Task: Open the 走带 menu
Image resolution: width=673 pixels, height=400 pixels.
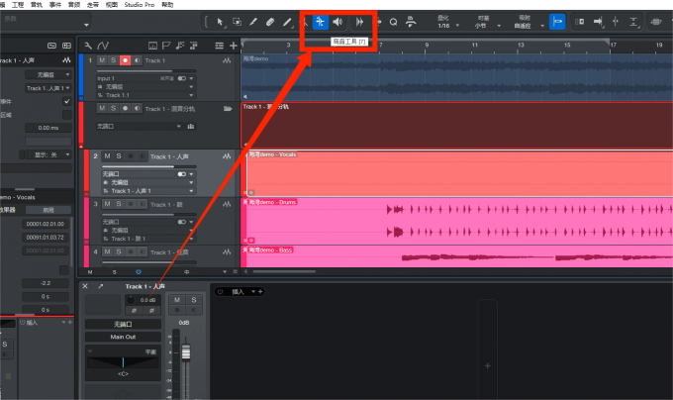Action: (x=93, y=5)
